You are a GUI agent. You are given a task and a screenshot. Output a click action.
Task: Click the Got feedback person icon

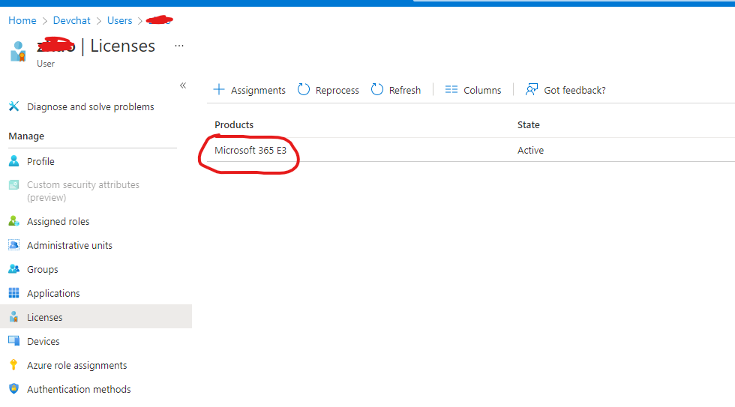coord(532,89)
